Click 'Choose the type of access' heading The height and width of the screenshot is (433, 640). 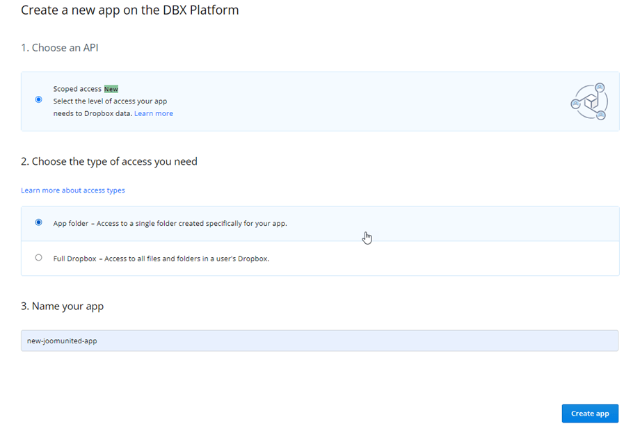point(109,161)
